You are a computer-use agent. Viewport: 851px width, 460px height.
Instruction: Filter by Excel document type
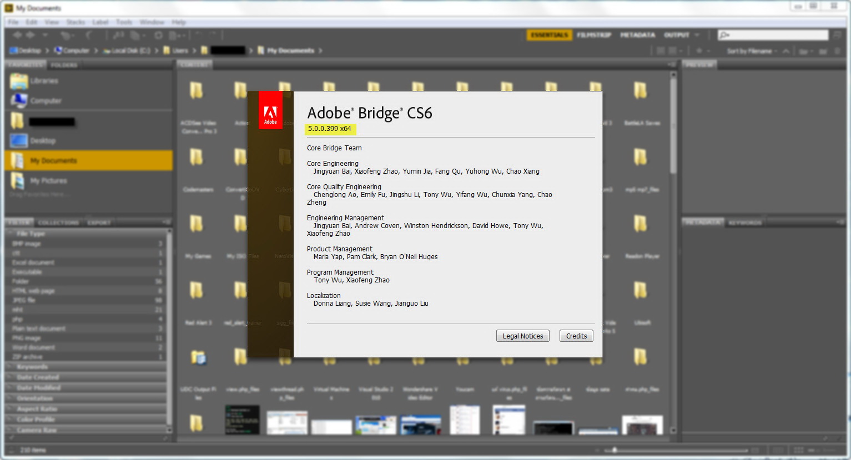(x=86, y=262)
